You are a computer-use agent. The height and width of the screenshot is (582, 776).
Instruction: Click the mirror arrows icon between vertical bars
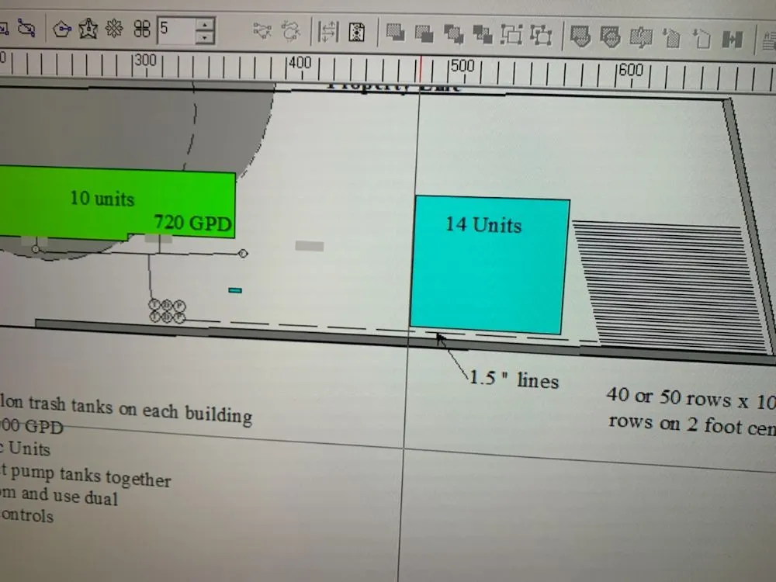(x=328, y=33)
